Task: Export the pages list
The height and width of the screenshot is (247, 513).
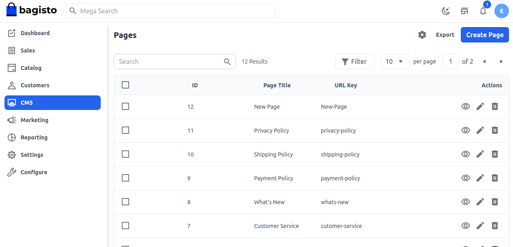Action: coord(445,35)
